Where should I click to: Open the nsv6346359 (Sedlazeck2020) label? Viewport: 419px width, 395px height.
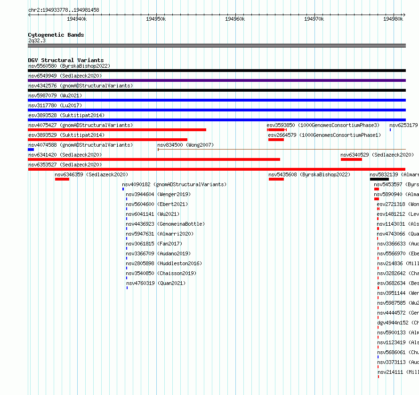(91, 174)
